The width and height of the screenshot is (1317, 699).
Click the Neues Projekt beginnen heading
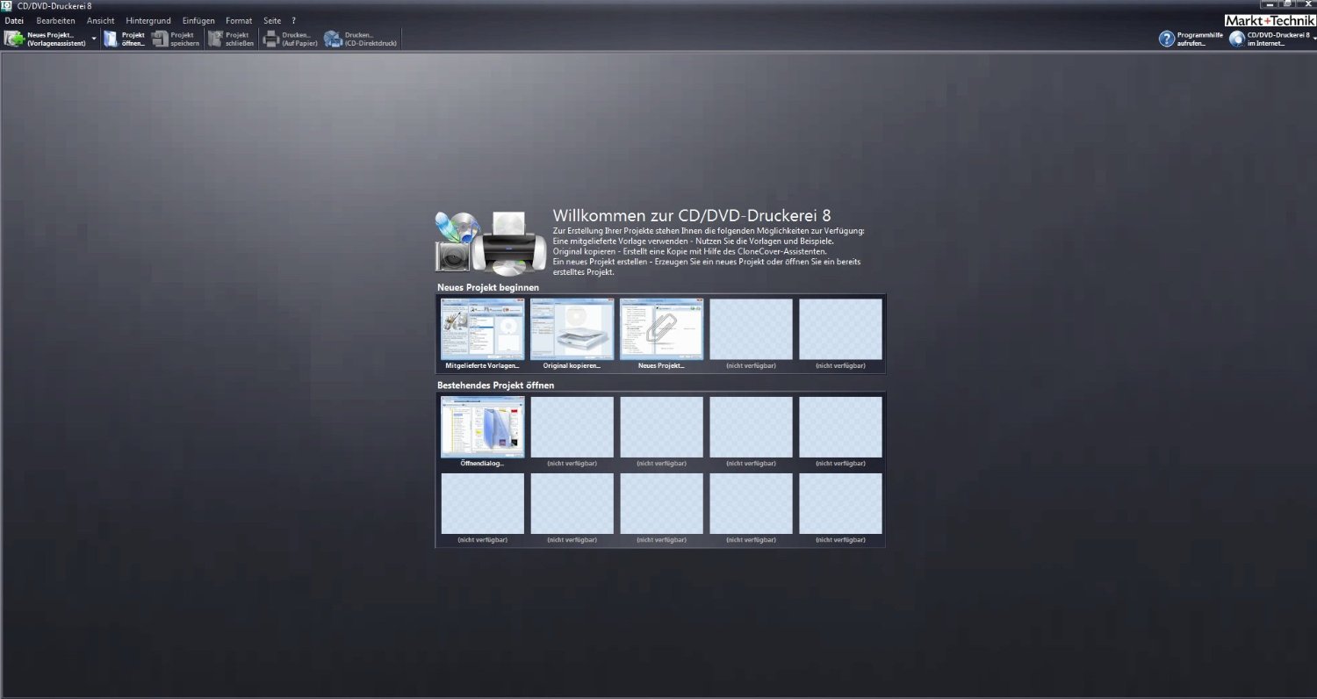(488, 287)
